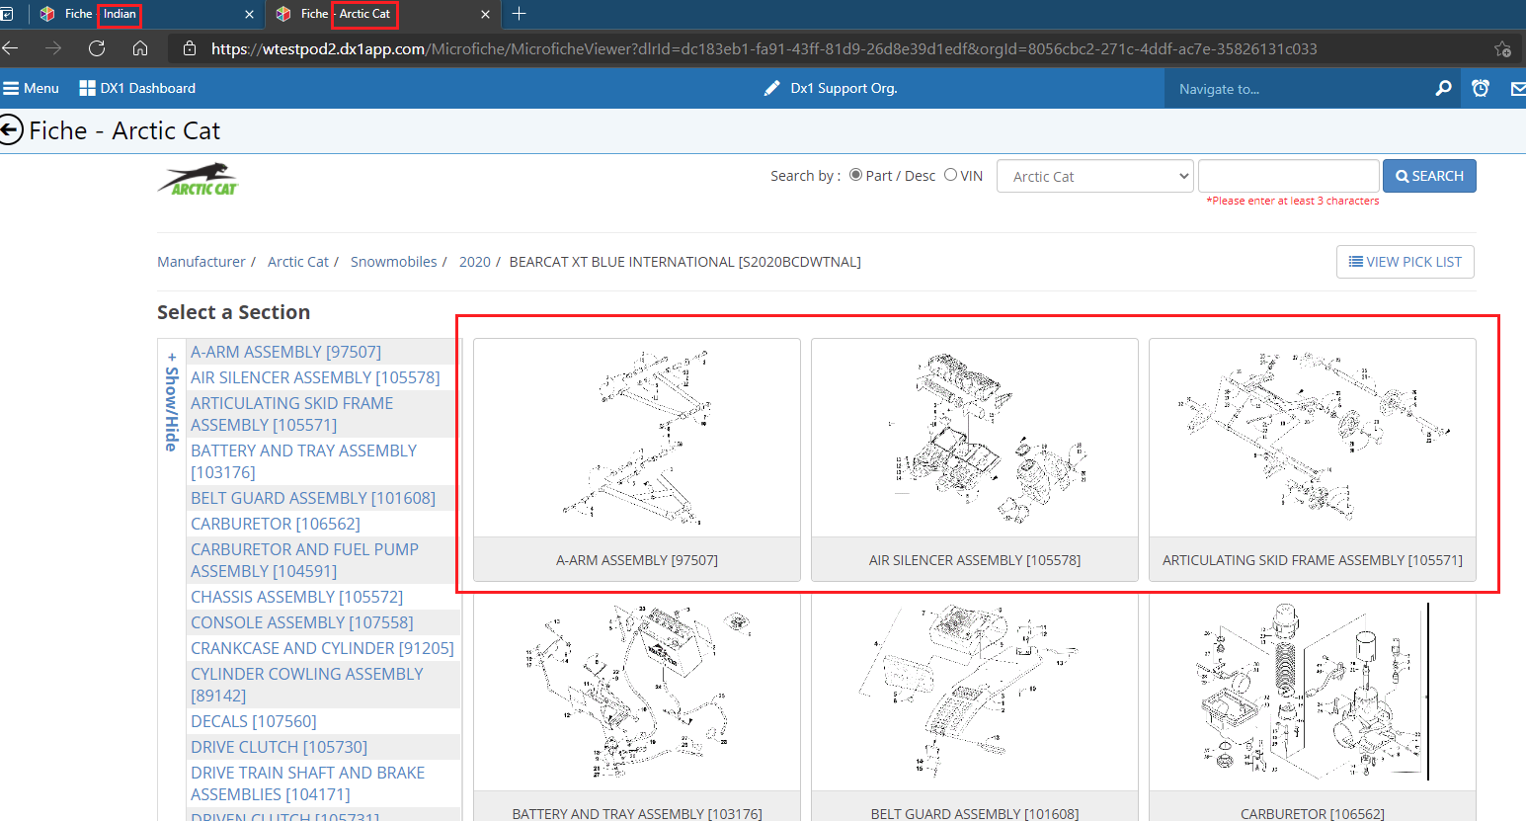Viewport: 1526px width, 821px height.
Task: Select CRANKCASE AND CYLINDER [91205]
Action: click(322, 648)
